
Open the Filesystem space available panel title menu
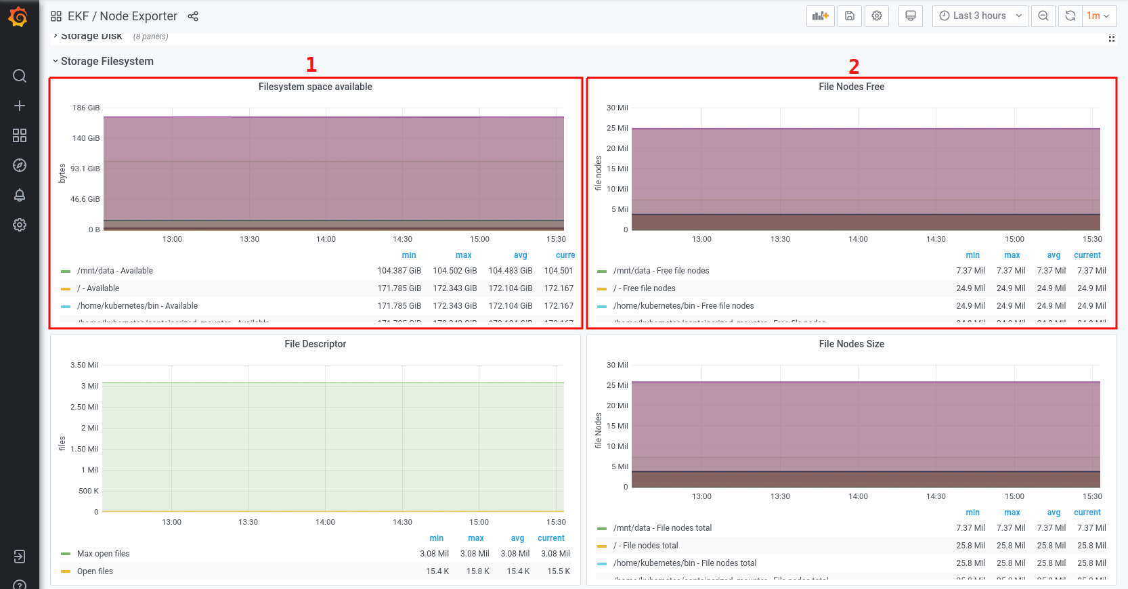(x=316, y=87)
